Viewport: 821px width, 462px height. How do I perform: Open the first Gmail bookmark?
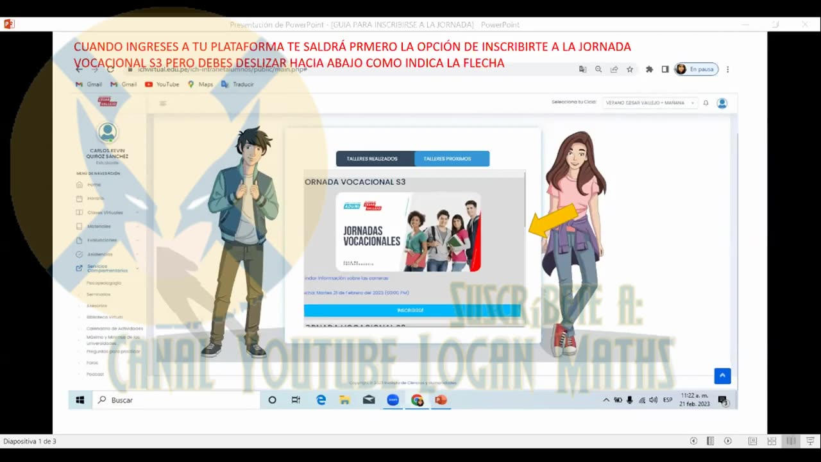point(89,84)
